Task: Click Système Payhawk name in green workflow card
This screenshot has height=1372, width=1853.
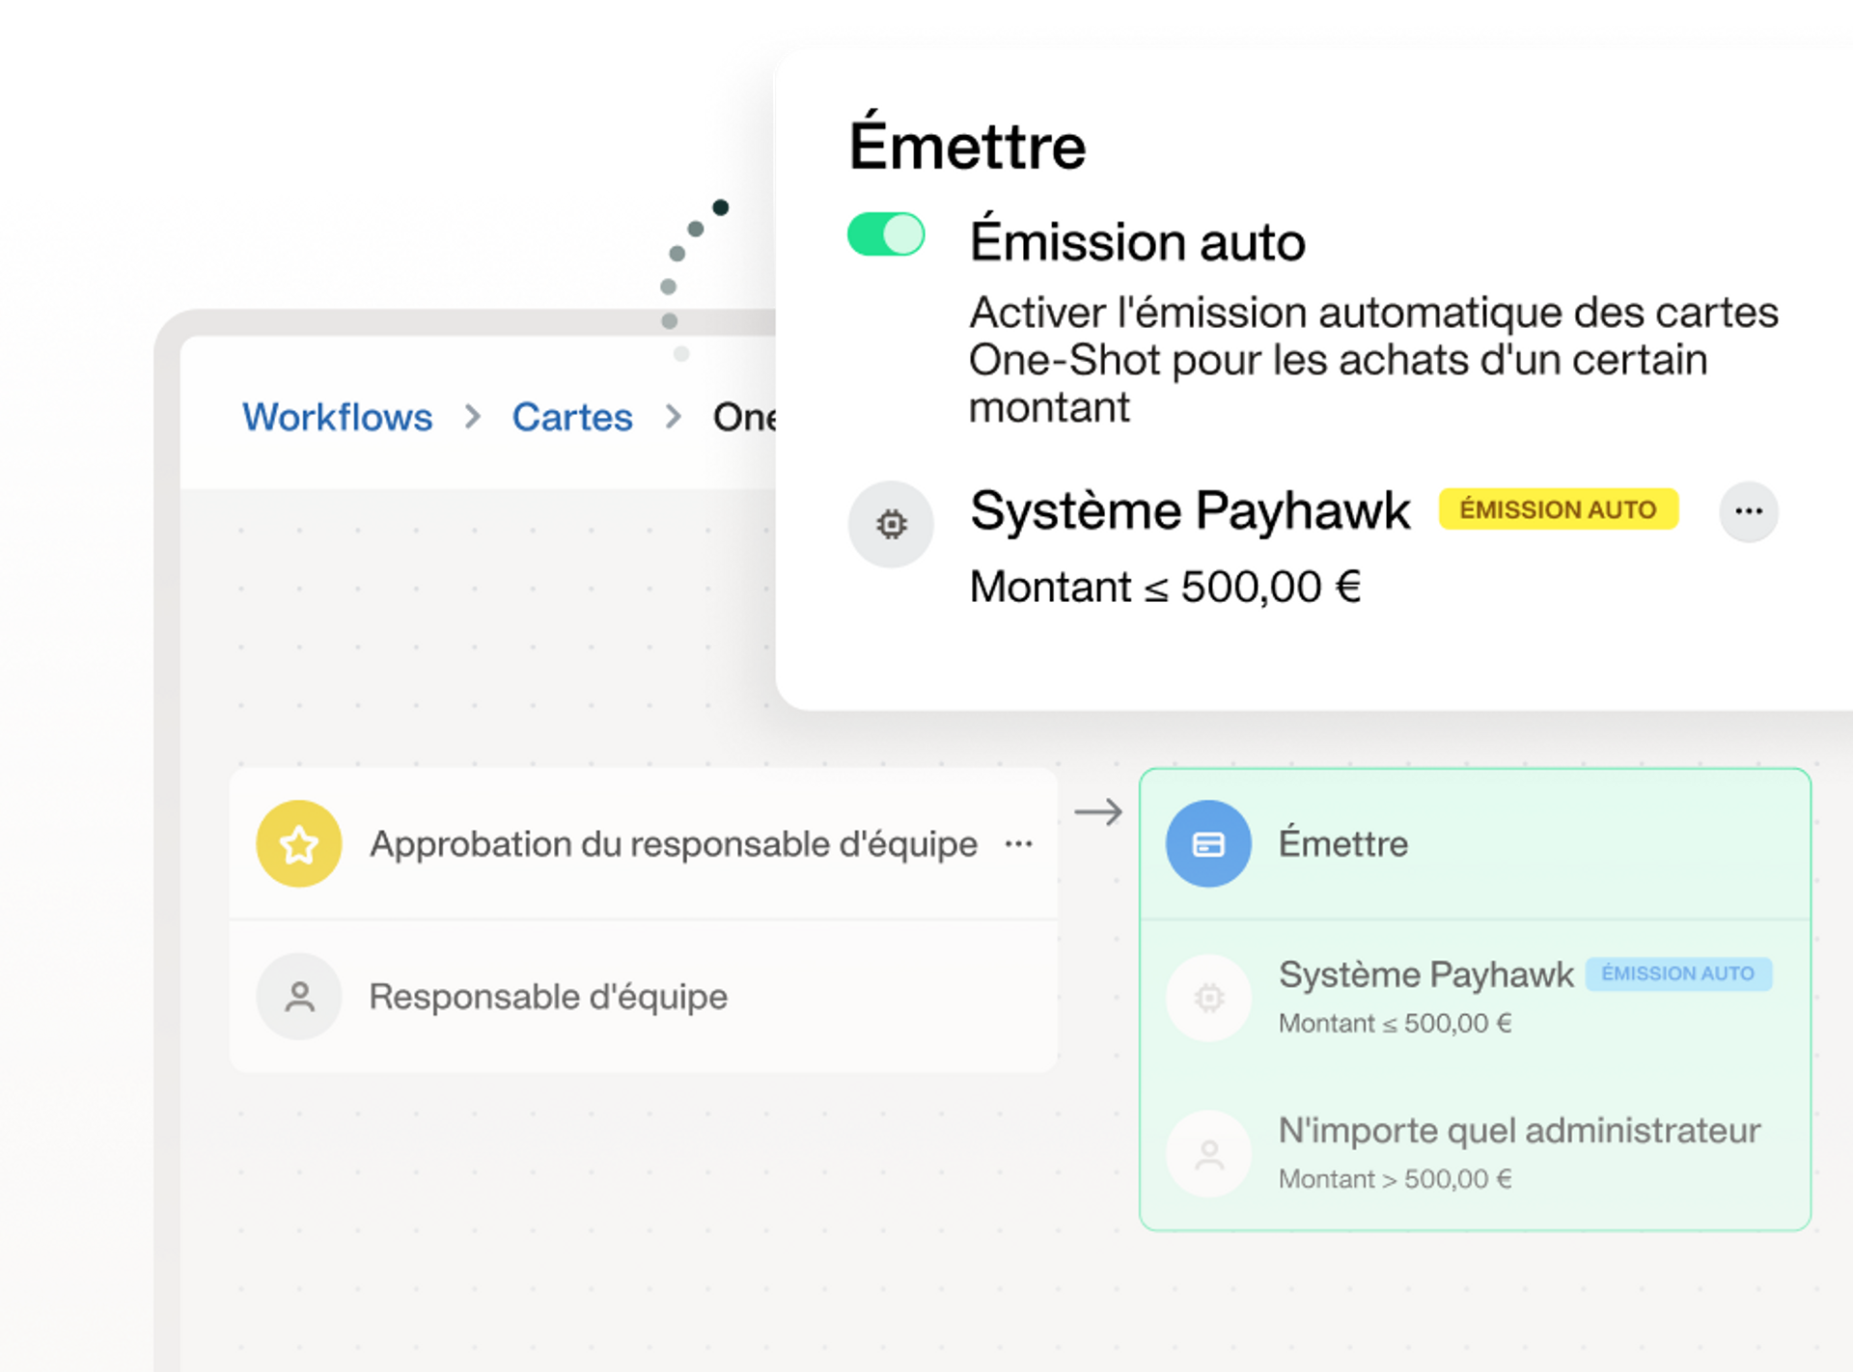Action: (x=1426, y=974)
